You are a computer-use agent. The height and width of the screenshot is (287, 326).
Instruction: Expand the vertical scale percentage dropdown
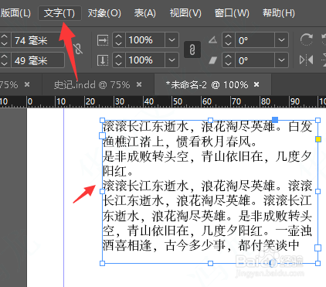(x=171, y=60)
